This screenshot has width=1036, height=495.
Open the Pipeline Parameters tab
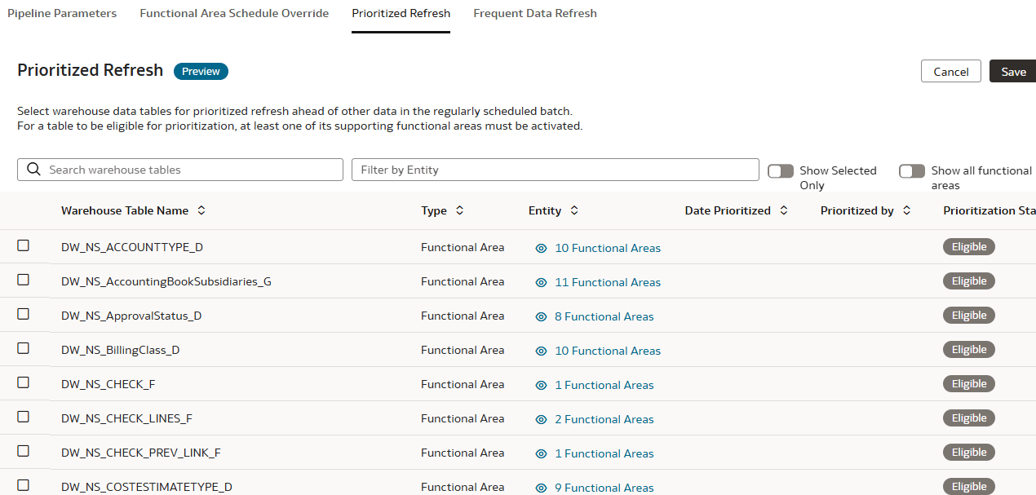click(x=62, y=13)
